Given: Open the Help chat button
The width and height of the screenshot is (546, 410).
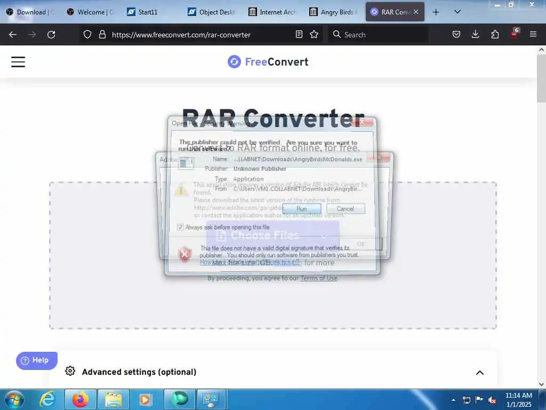Looking at the screenshot, I should pos(37,360).
